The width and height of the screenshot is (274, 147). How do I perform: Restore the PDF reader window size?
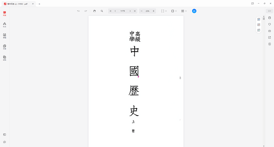pyautogui.click(x=264, y=4)
